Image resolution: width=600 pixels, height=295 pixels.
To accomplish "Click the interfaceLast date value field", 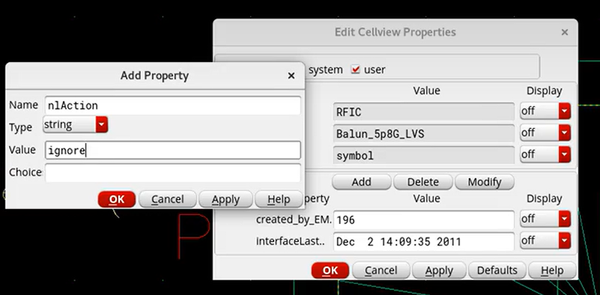I will [x=424, y=241].
